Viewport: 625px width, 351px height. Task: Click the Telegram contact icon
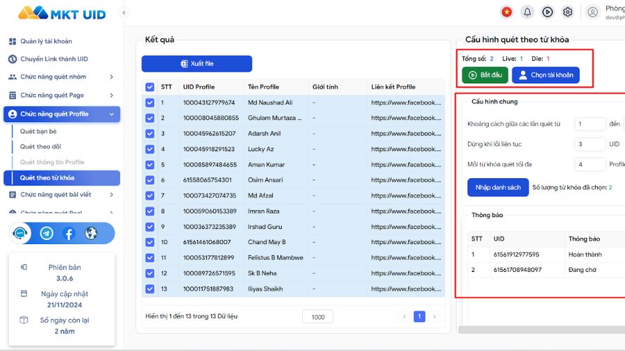tap(47, 234)
